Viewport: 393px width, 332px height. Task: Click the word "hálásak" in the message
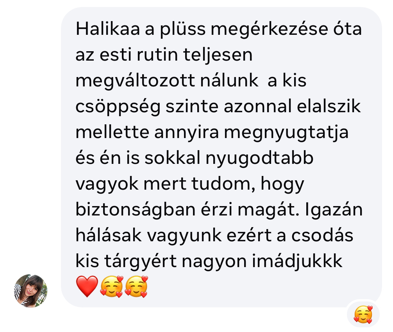[109, 235]
